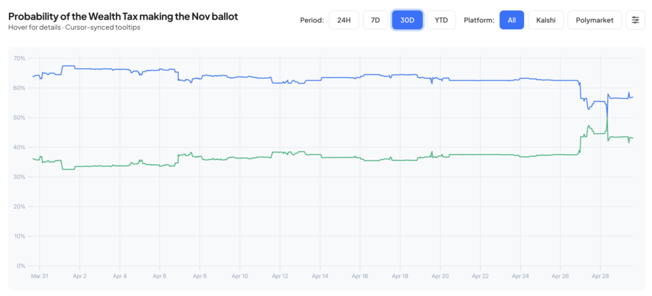Click the Period label
Screen dimensions: 652x296
[312, 20]
